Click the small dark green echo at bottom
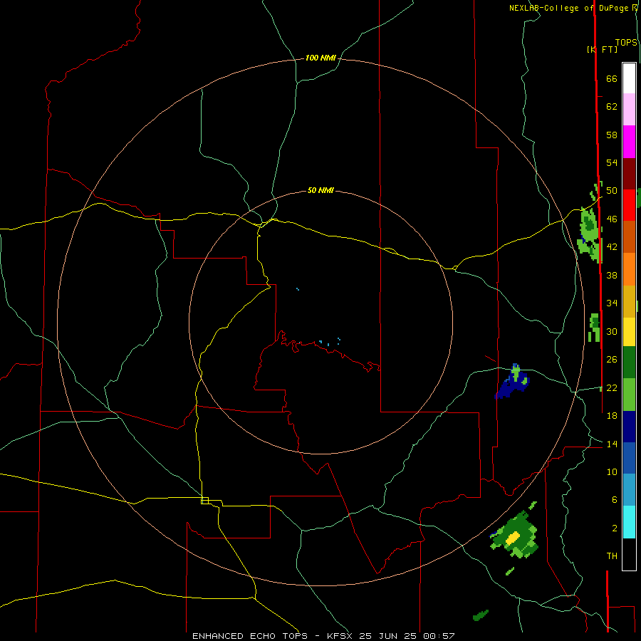 (x=480, y=615)
